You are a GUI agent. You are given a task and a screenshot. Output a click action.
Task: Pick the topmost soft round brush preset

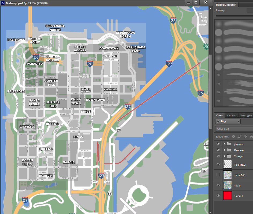pos(234,24)
